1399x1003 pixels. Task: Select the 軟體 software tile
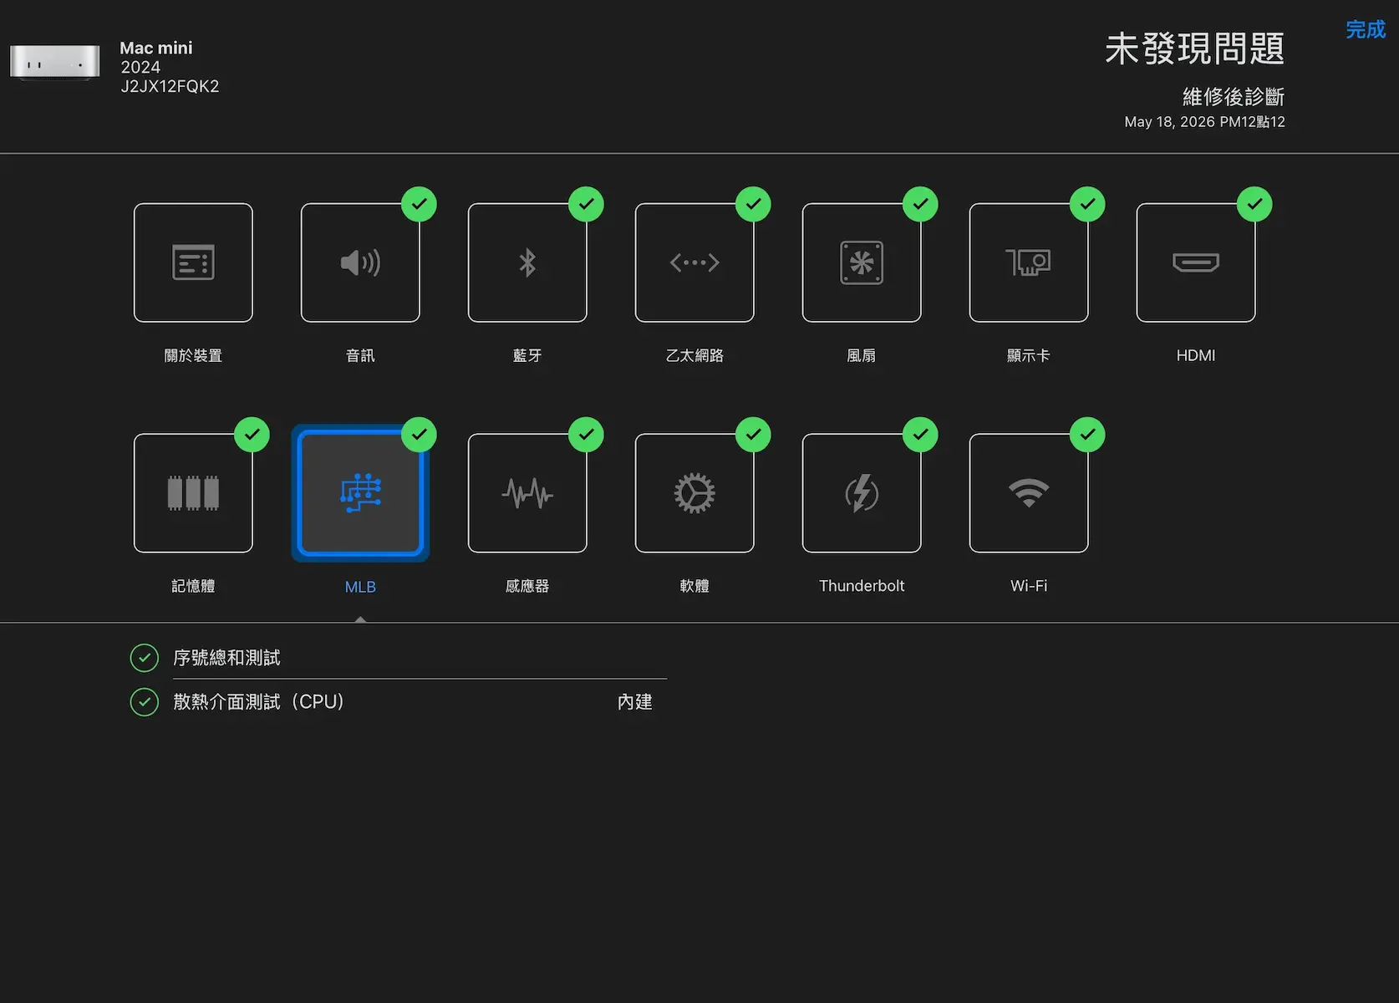point(694,493)
